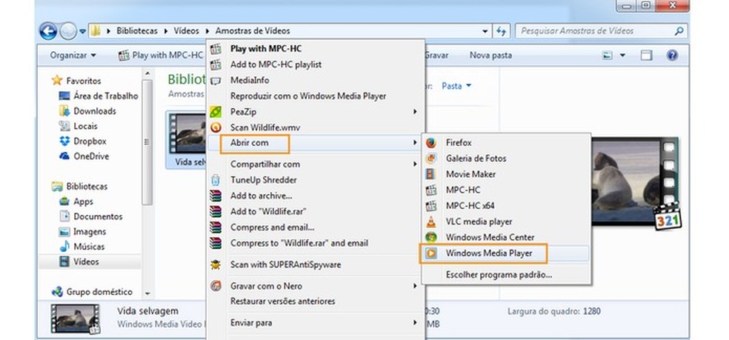Click the navigation pane scrollbar up arrow
729x340 pixels.
point(147,73)
